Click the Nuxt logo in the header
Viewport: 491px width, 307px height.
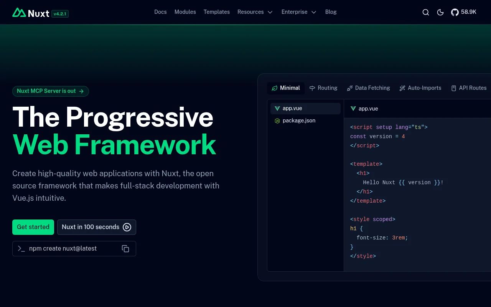pyautogui.click(x=31, y=13)
